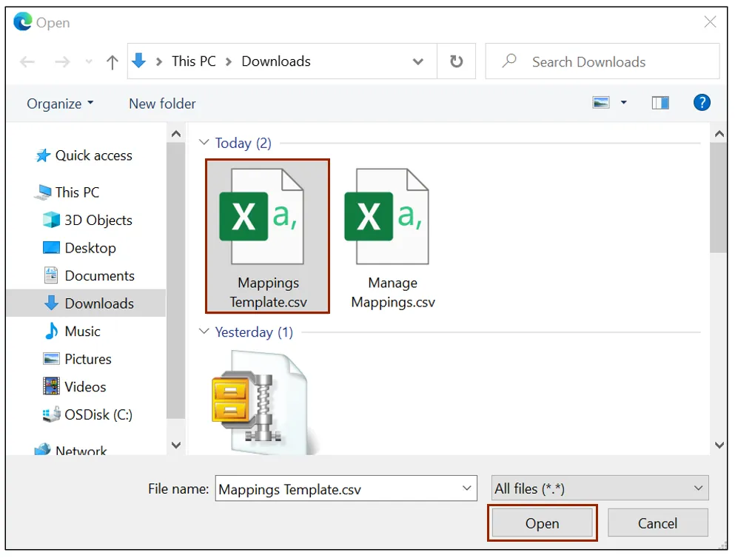Click the Up one level arrow
The width and height of the screenshot is (735, 558).
(x=113, y=62)
